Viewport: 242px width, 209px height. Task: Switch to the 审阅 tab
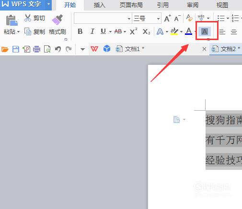[193, 5]
